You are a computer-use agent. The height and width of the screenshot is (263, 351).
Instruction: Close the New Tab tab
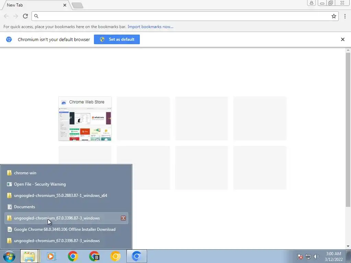click(65, 5)
